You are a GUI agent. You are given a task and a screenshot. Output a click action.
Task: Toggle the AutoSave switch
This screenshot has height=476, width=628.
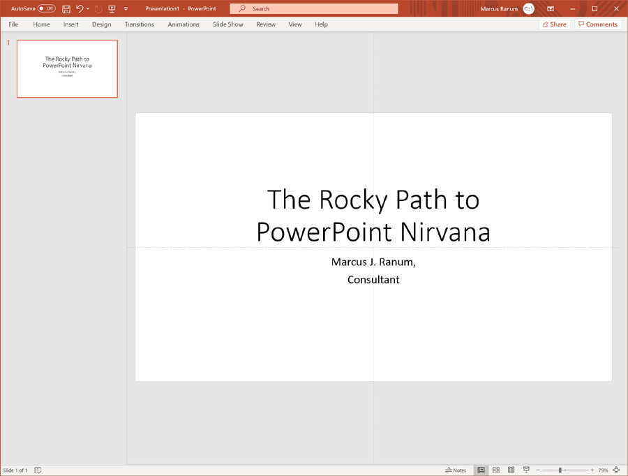click(x=47, y=8)
